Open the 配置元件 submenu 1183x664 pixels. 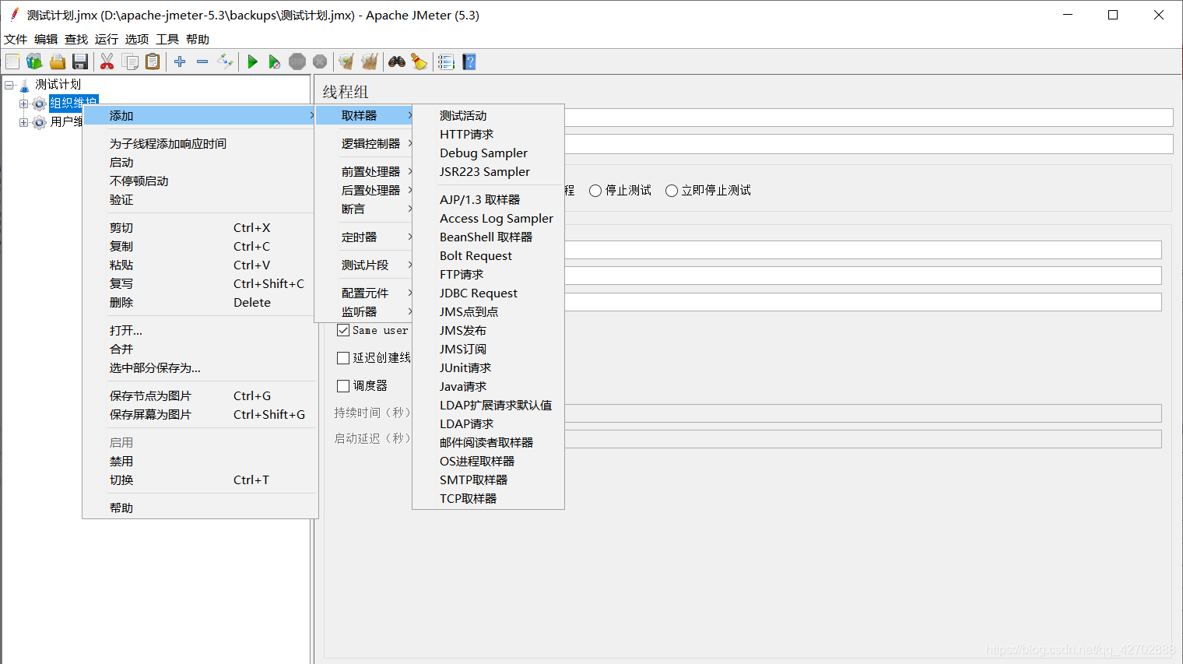tap(363, 293)
